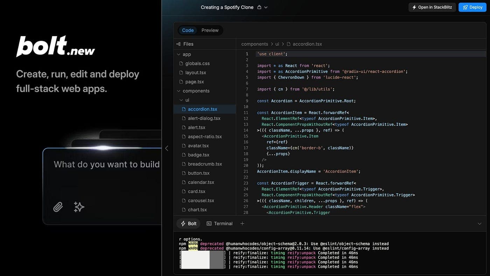Click the paperclip attach icon
490x276 pixels.
coord(58,207)
